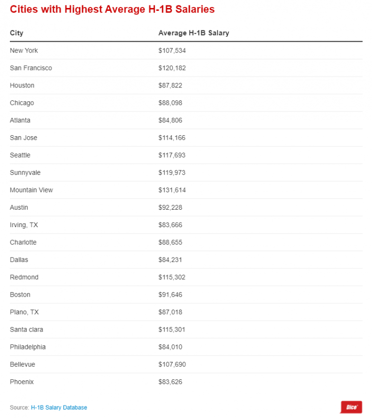Click the San Francisco city cell
This screenshot has width=372, height=418.
click(x=31, y=68)
